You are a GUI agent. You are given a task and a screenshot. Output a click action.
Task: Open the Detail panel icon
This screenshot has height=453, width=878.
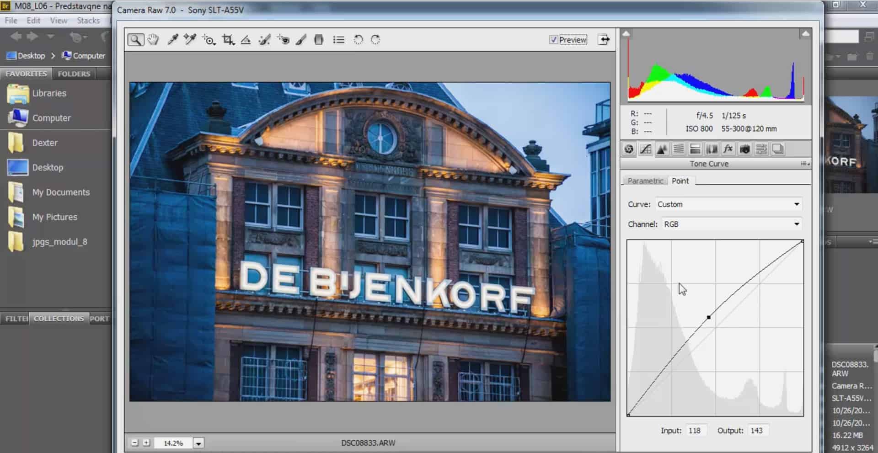[662, 149]
